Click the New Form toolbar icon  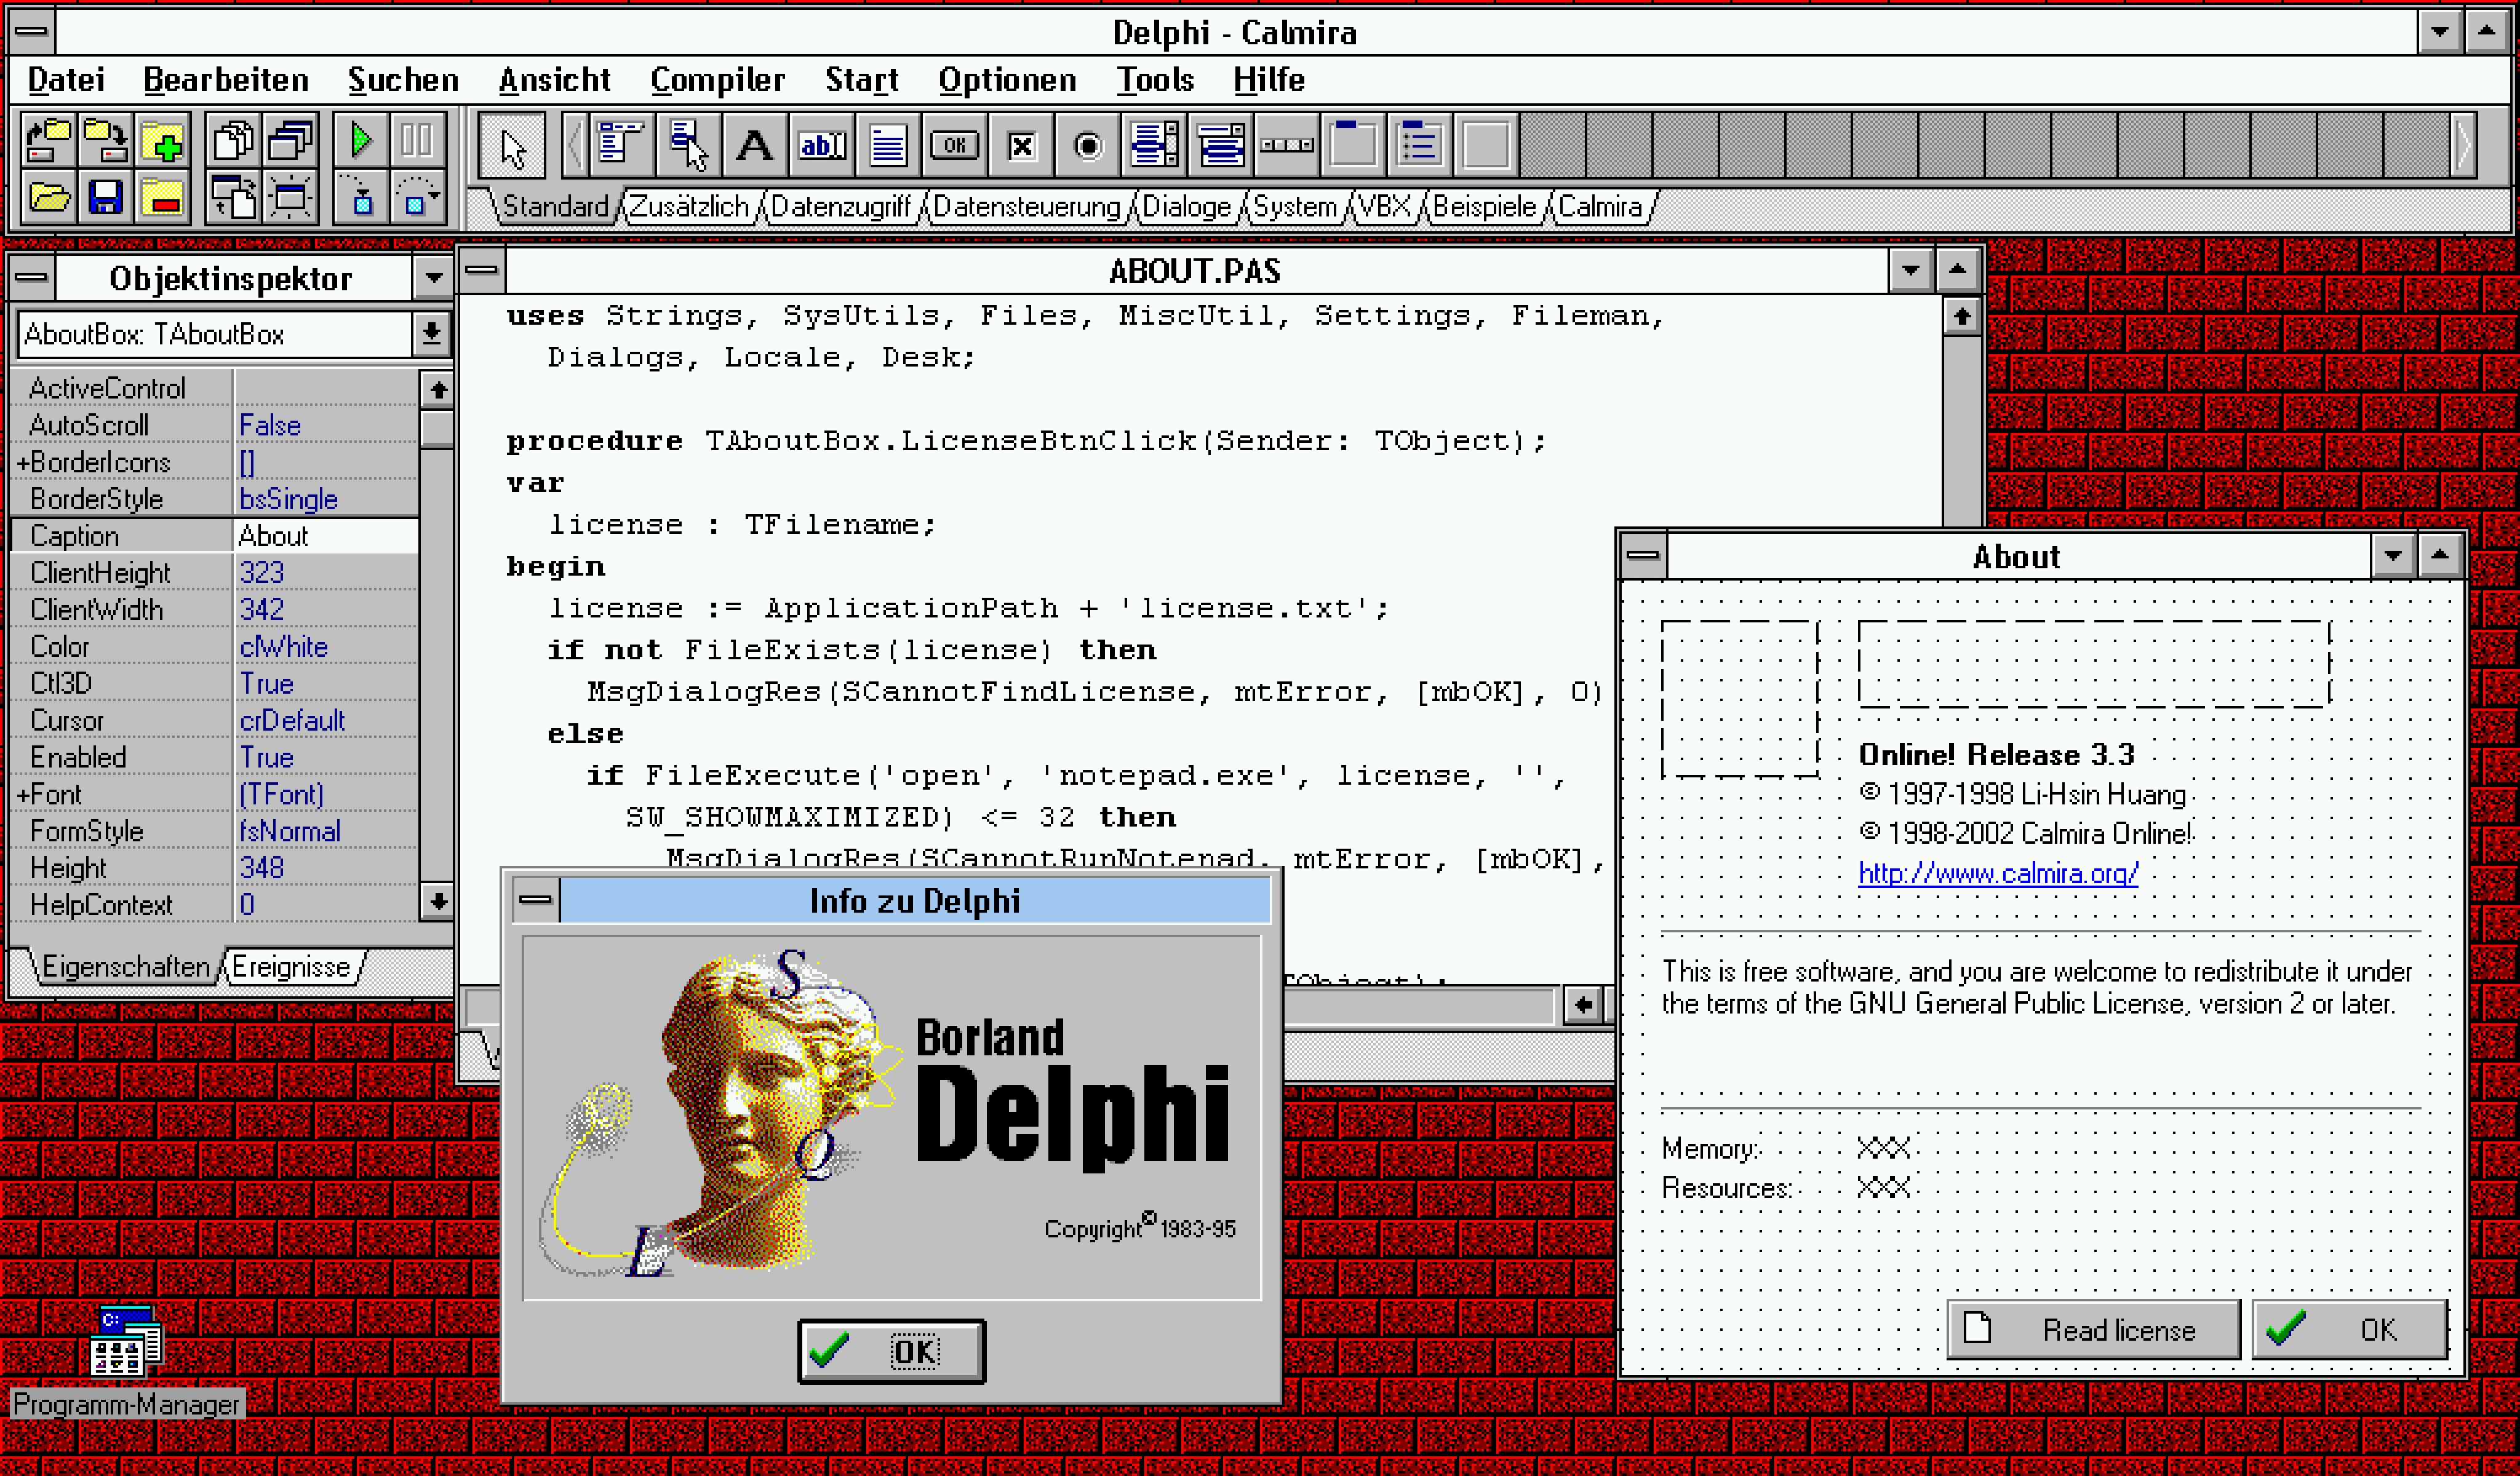[290, 197]
